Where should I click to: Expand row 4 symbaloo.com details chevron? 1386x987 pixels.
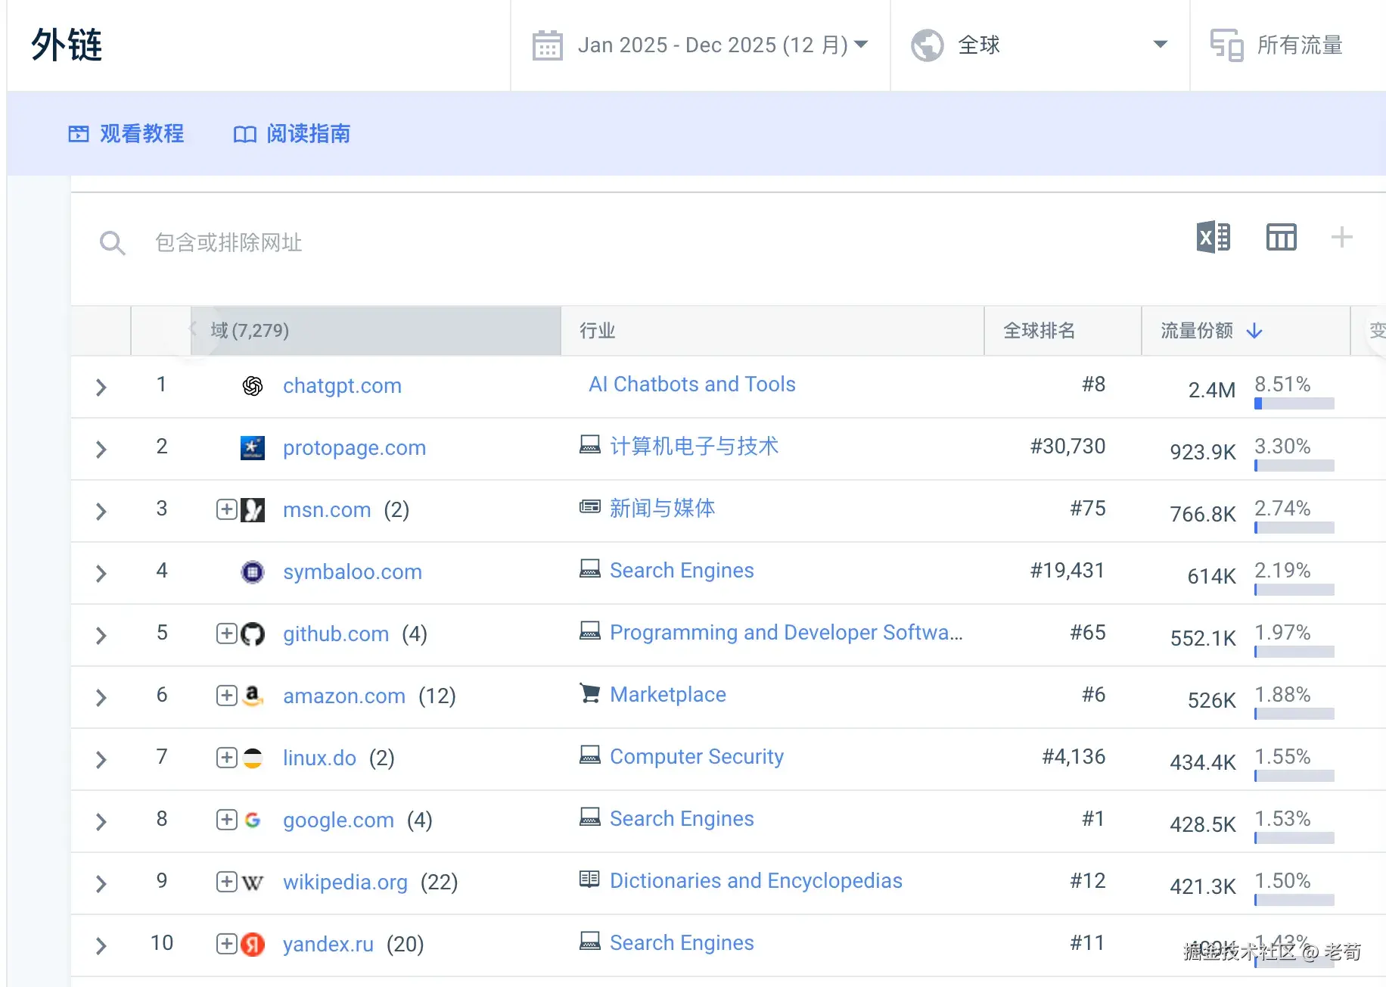[x=101, y=574]
